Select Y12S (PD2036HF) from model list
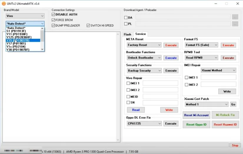 [19, 37]
